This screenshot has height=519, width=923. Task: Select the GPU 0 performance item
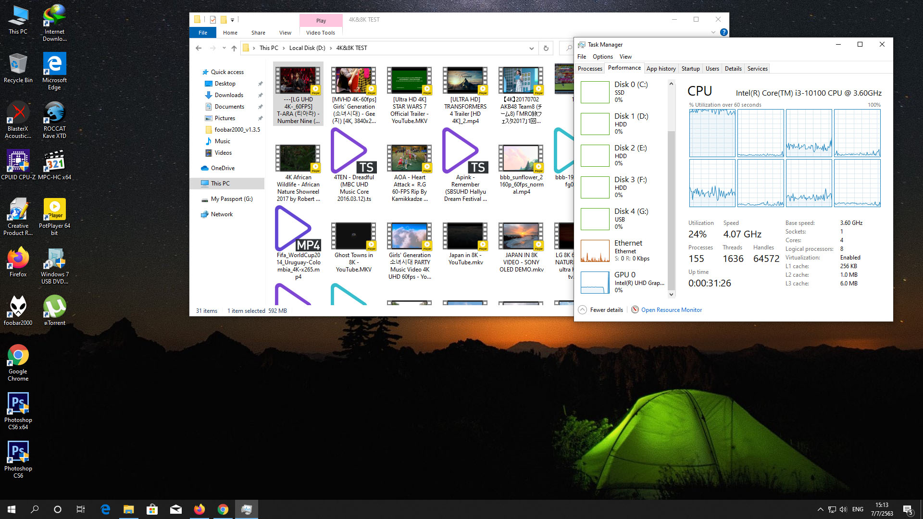[x=624, y=282]
